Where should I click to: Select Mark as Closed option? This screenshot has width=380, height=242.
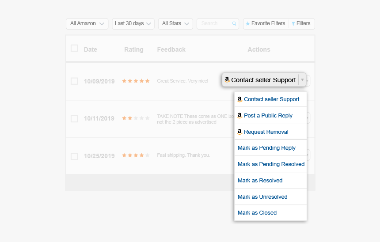257,213
